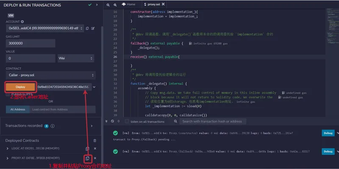The image size is (339, 169).
Task: Open the Wei unit dropdown
Action: click(75, 58)
